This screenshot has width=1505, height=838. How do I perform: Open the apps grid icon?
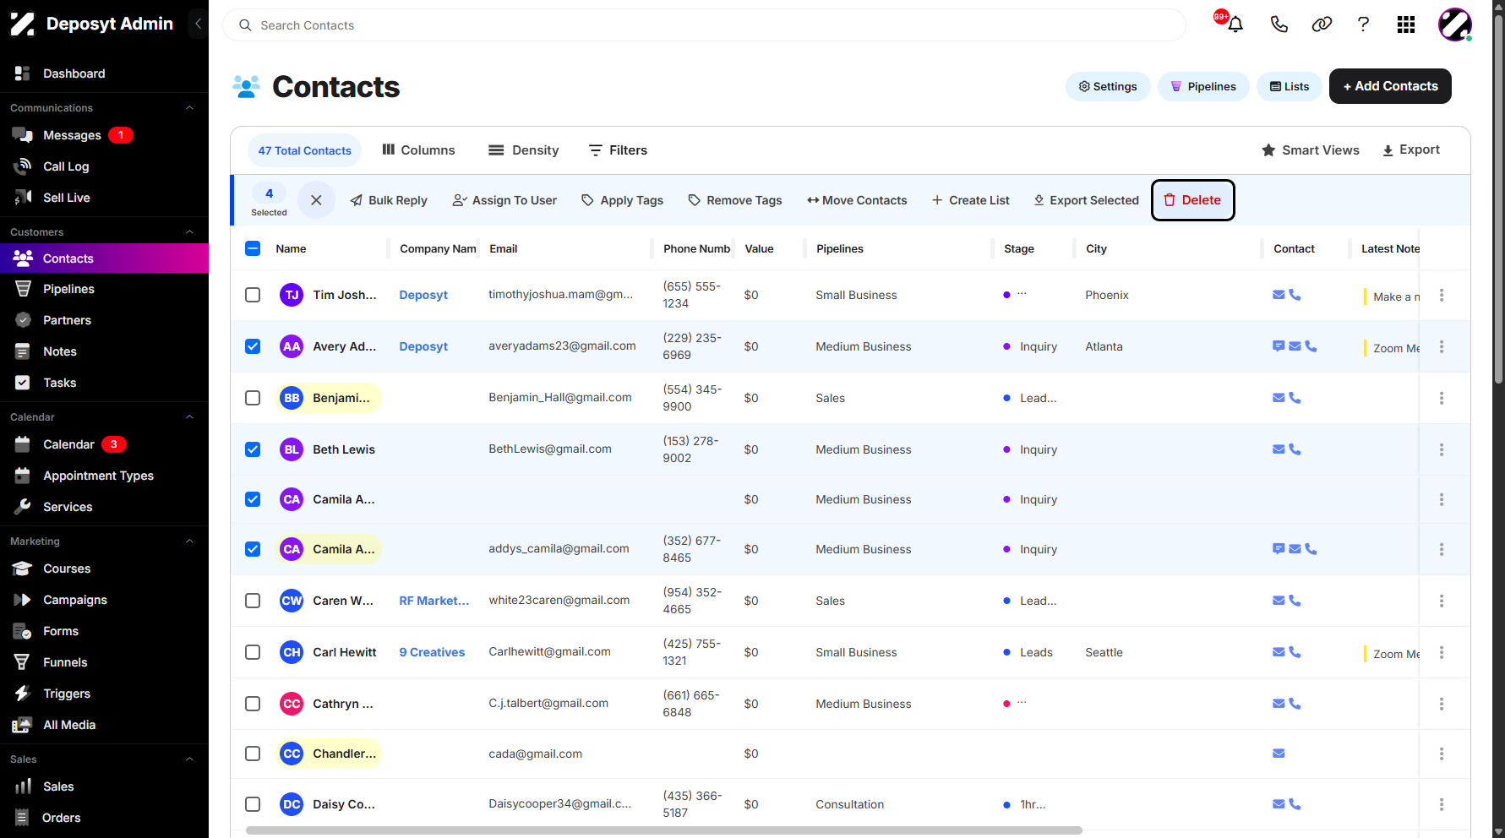pyautogui.click(x=1406, y=24)
